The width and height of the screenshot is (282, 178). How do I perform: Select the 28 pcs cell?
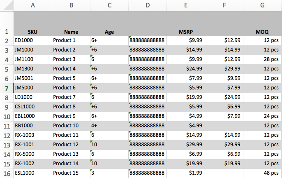pos(262,59)
